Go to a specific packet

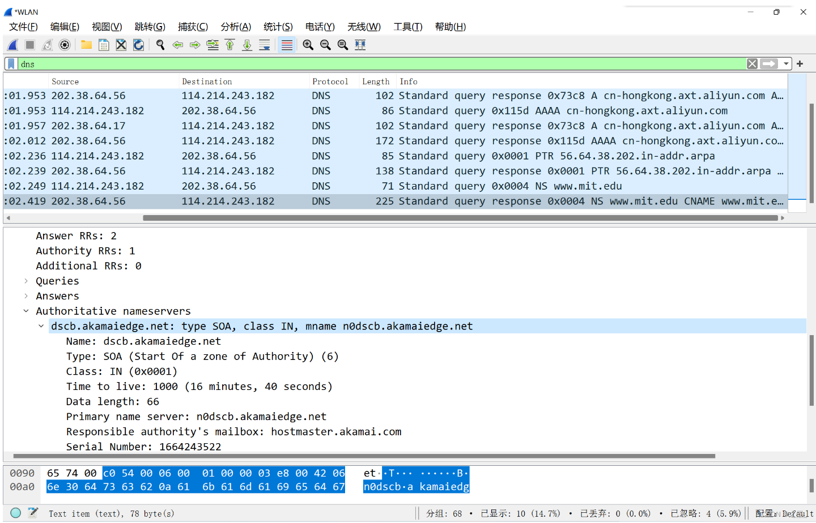click(x=212, y=45)
